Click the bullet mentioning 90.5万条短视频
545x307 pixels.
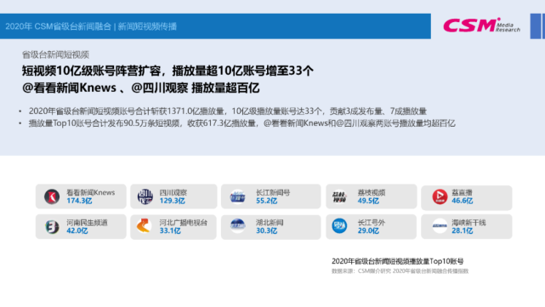point(242,123)
